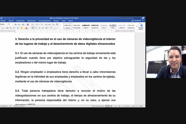Toggle underline formatting

coord(3,28)
